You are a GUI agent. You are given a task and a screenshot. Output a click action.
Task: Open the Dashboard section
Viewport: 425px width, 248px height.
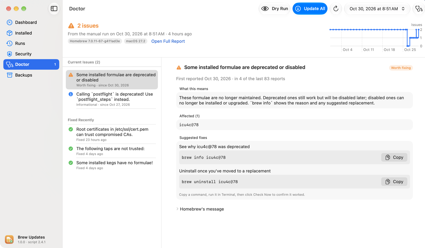tap(31, 22)
